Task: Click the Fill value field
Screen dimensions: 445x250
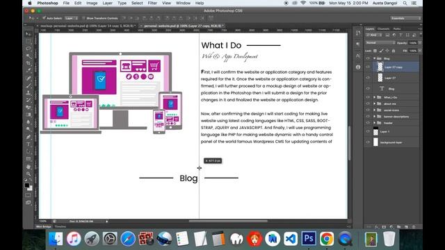Action: 413,51
